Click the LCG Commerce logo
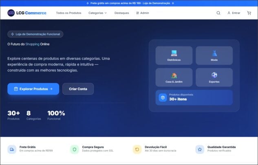This screenshot has height=165, width=258. (x=27, y=13)
